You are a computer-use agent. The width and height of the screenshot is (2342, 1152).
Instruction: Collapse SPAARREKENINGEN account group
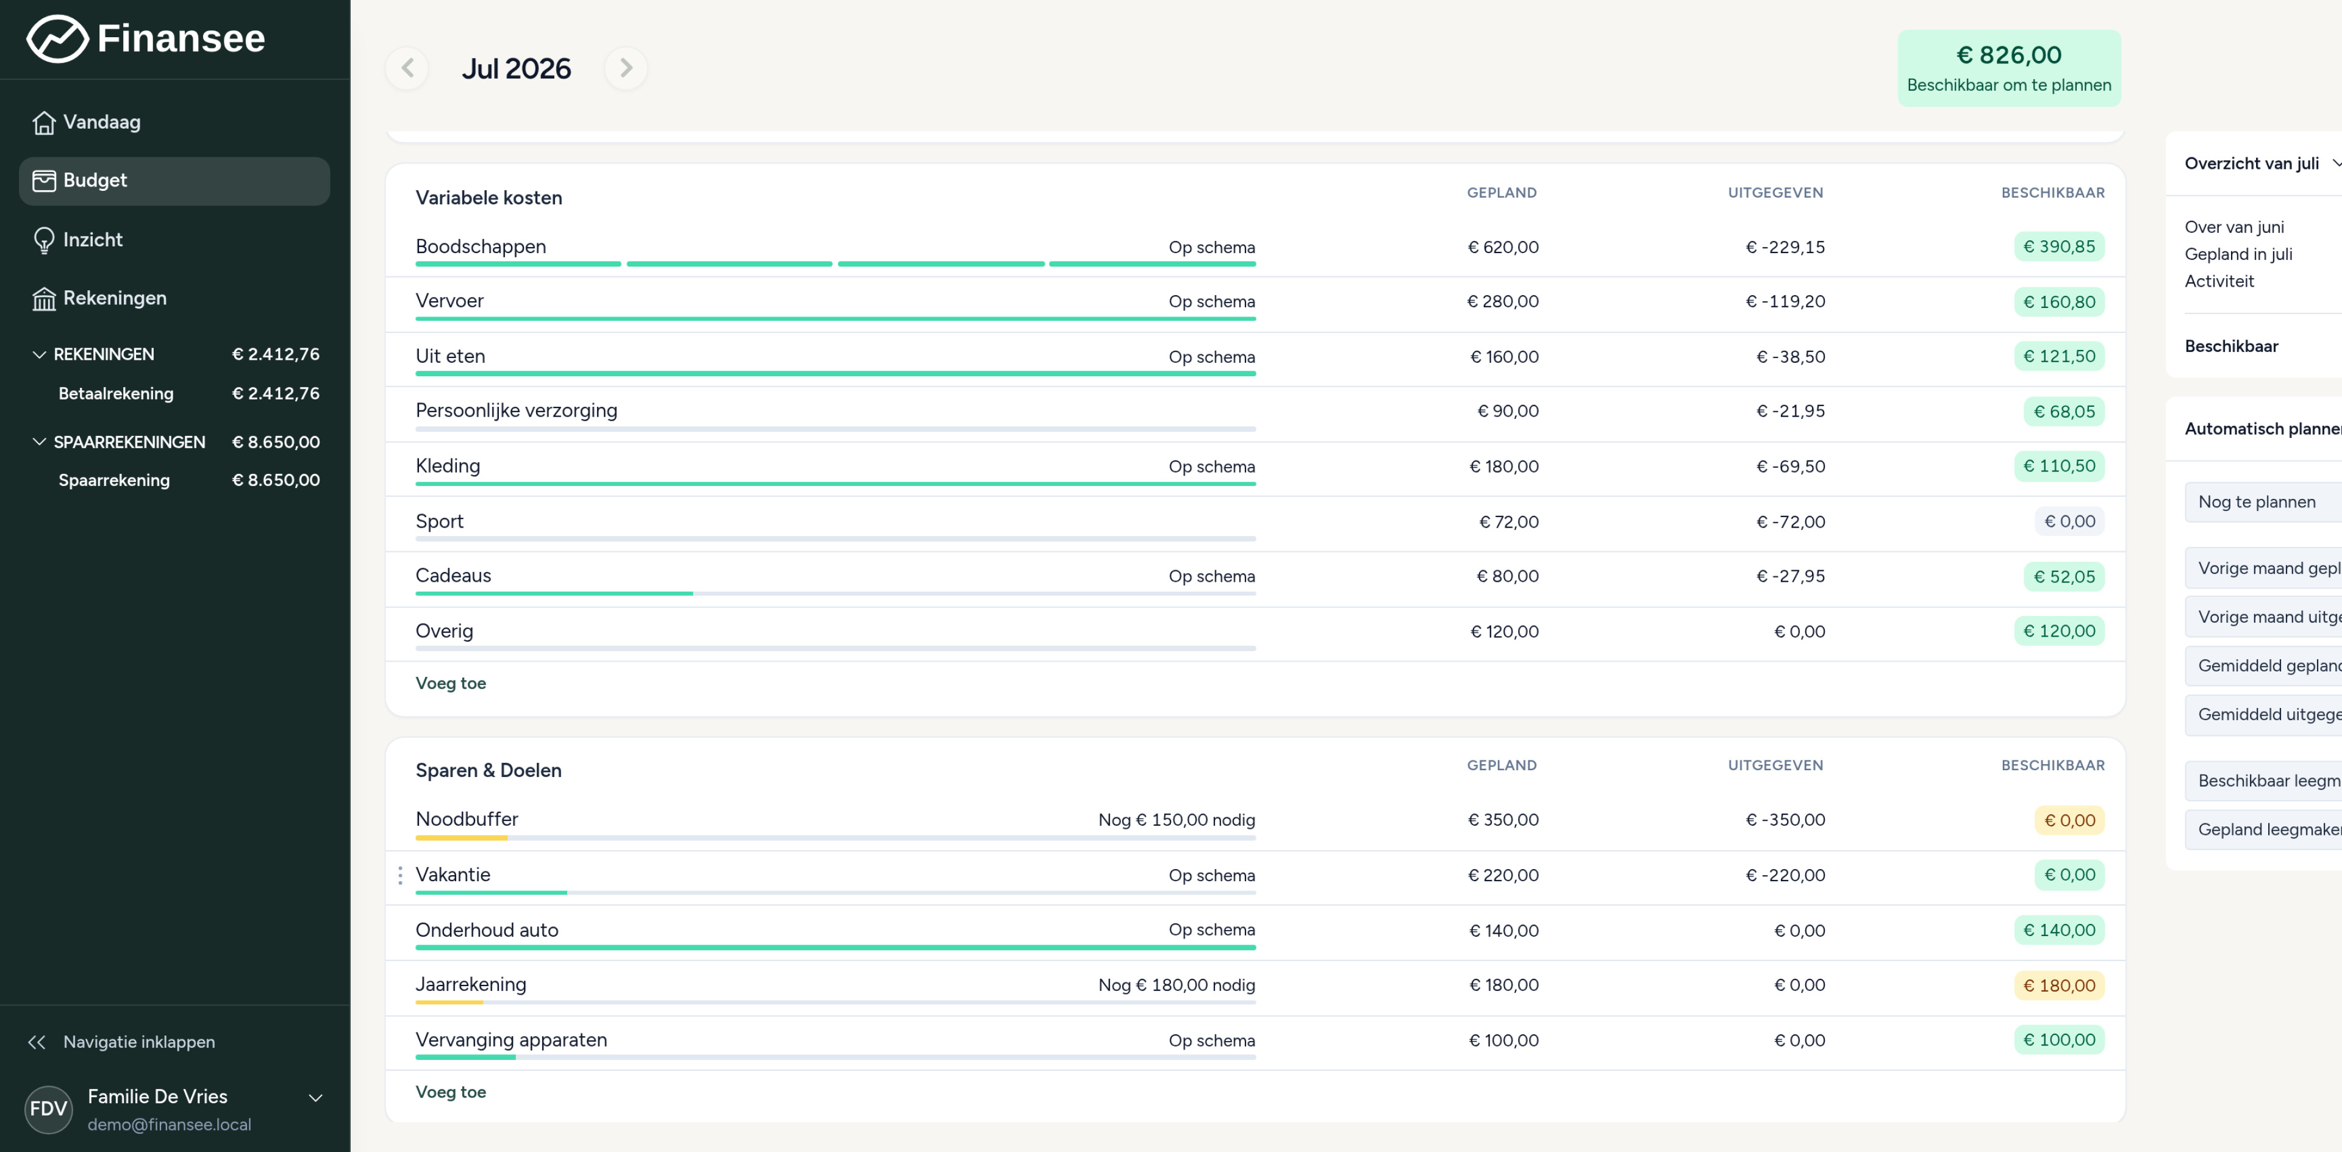[x=39, y=442]
